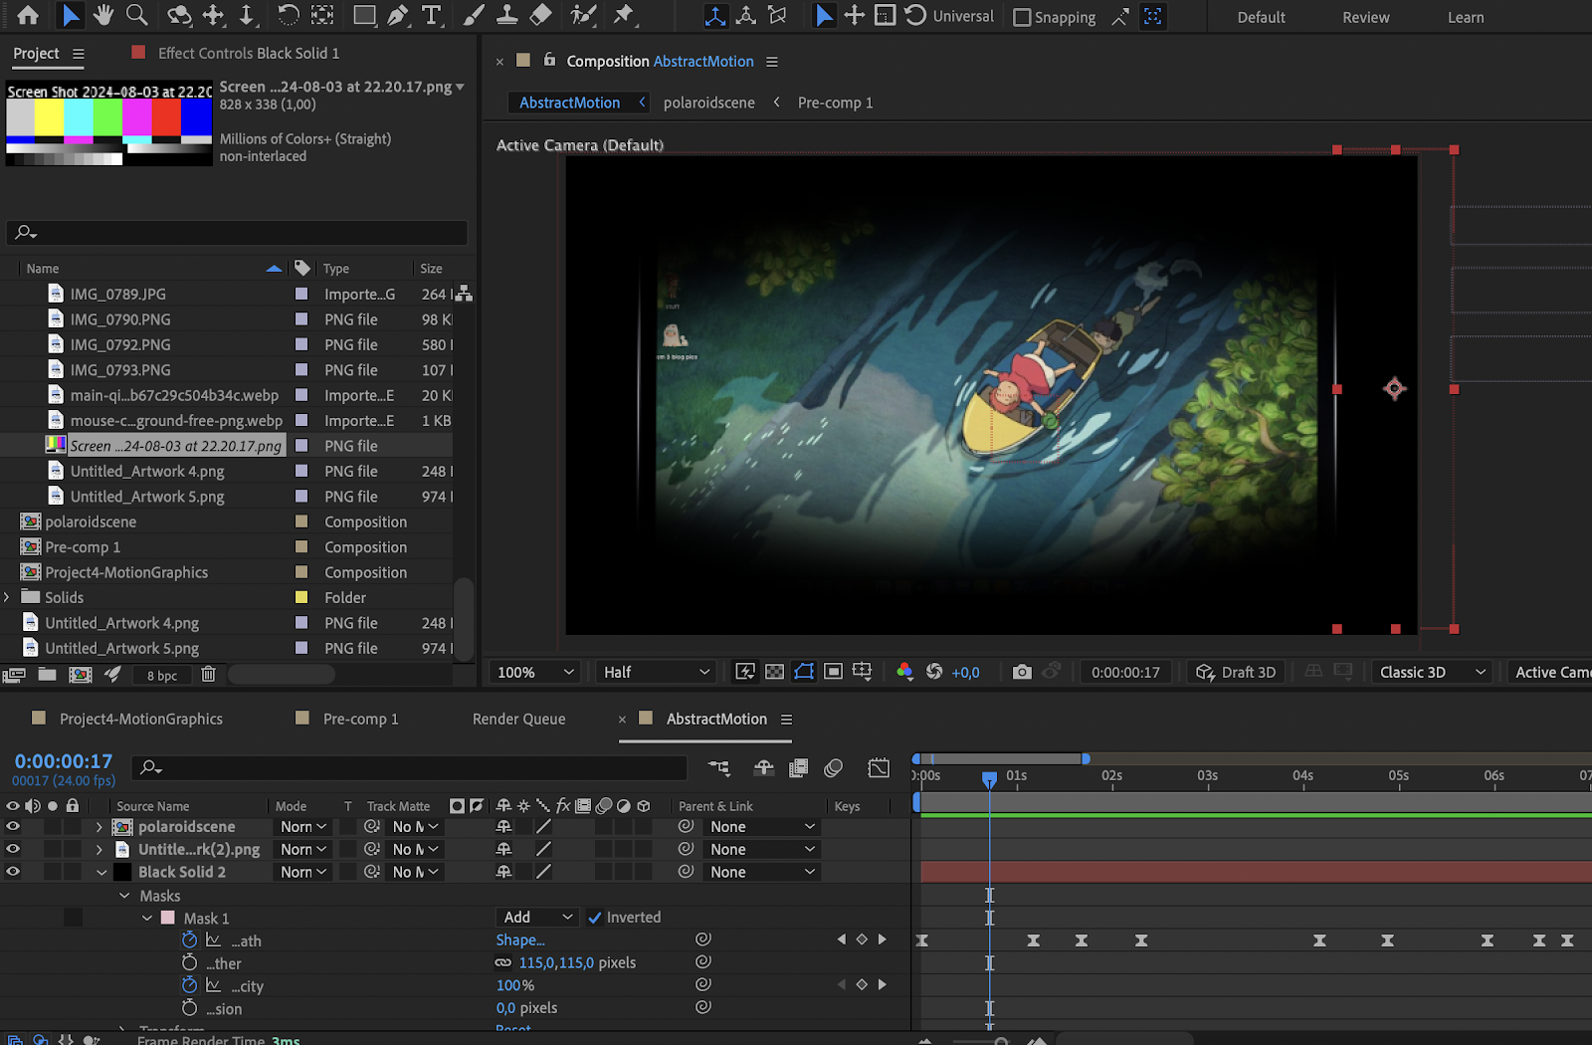Select the Roto Brush tool
Screen dimensions: 1592x1045
(583, 16)
